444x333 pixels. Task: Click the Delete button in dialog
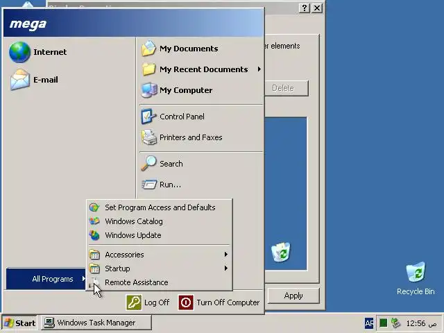tap(287, 88)
